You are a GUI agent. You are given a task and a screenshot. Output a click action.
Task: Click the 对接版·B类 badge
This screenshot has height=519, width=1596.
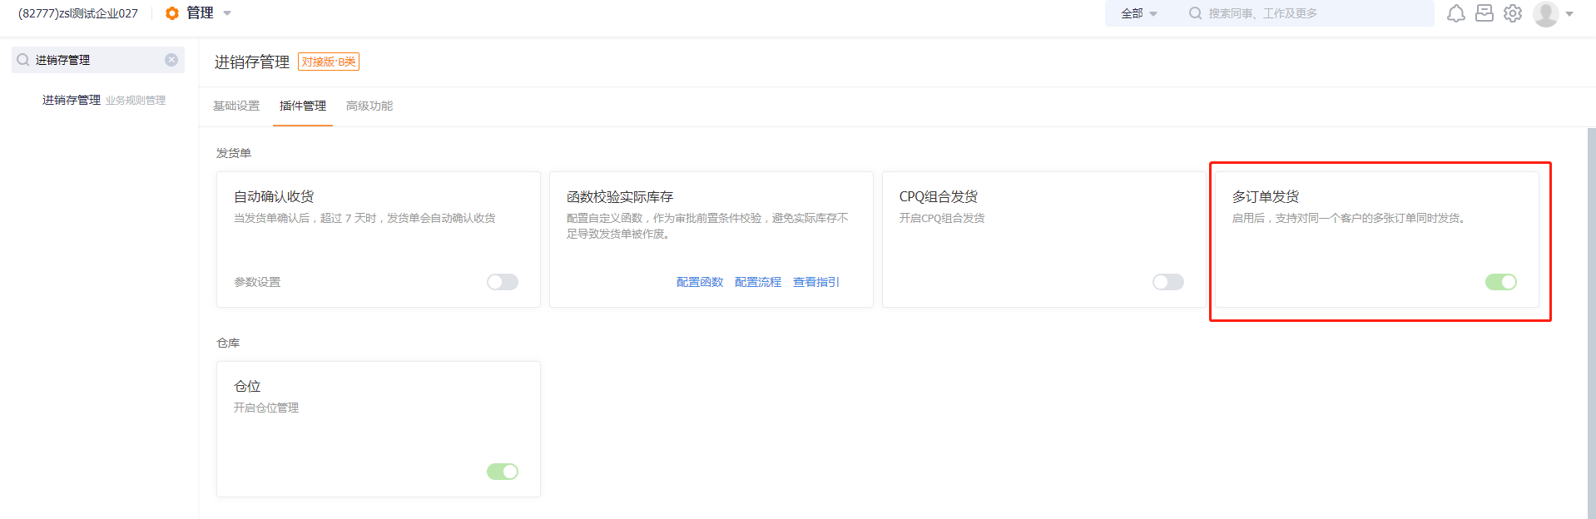(x=329, y=62)
